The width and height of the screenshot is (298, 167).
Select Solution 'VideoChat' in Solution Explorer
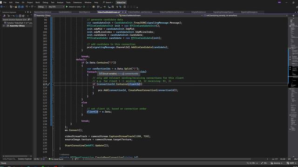pos(18,23)
